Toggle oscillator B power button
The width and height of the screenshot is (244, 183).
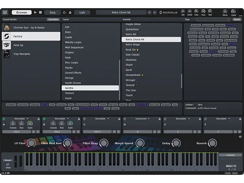point(44,119)
